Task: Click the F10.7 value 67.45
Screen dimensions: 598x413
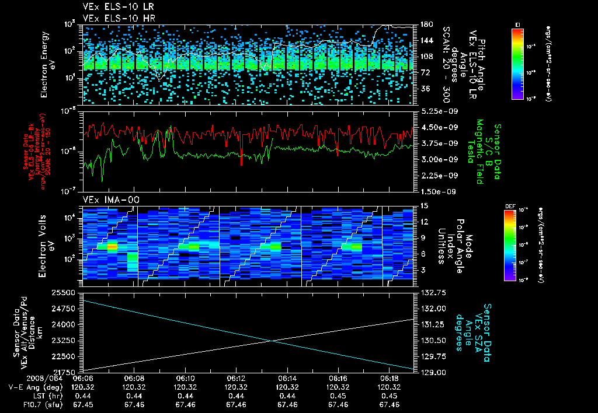Action: 83,405
